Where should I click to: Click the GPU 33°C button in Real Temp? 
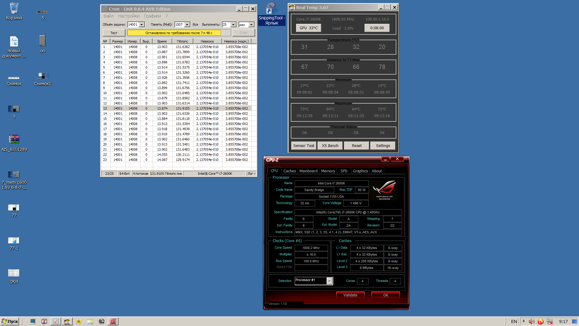pyautogui.click(x=308, y=28)
